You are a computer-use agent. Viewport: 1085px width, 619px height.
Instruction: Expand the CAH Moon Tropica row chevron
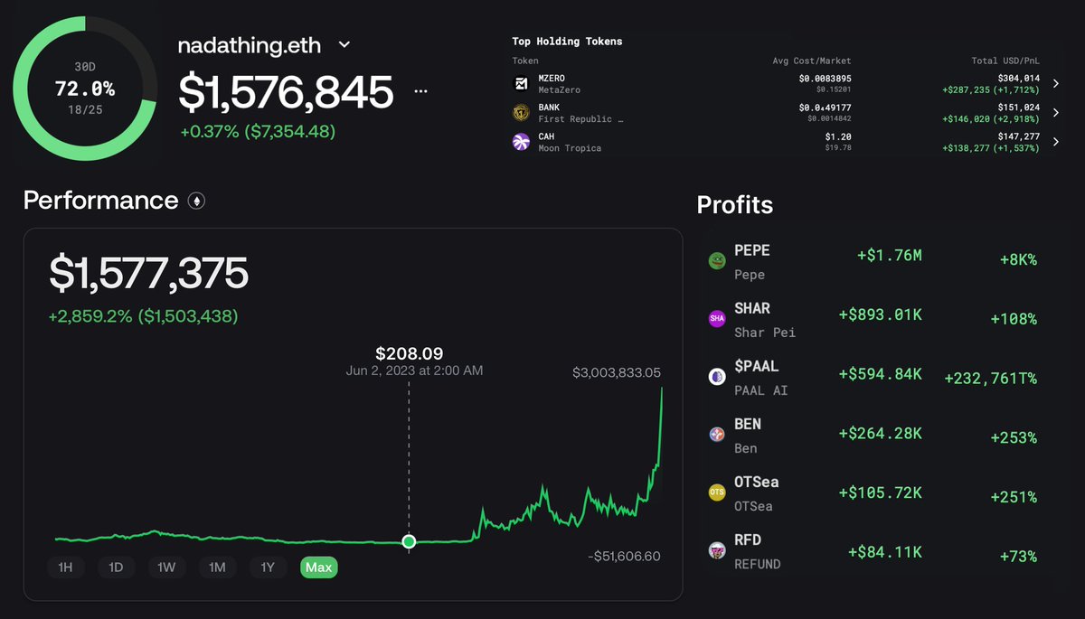[1055, 142]
